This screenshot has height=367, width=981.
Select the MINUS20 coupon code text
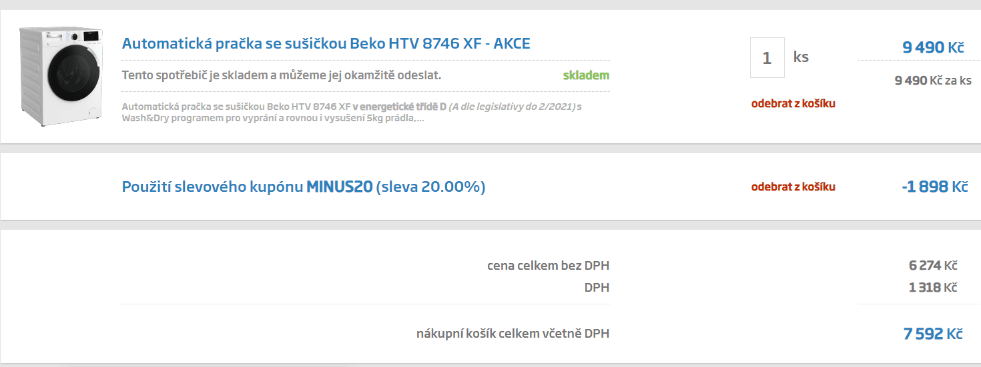click(x=339, y=187)
